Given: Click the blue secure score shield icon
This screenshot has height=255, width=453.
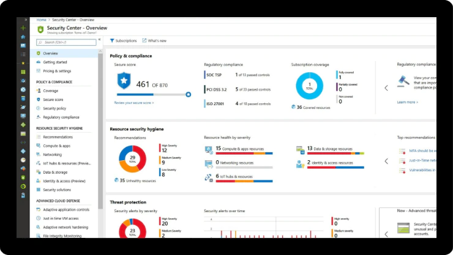Looking at the screenshot, I should pyautogui.click(x=124, y=81).
